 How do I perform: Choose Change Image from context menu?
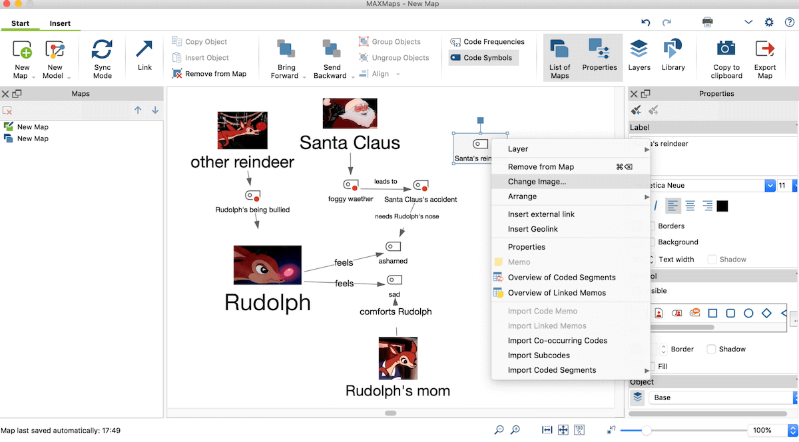[571, 182]
